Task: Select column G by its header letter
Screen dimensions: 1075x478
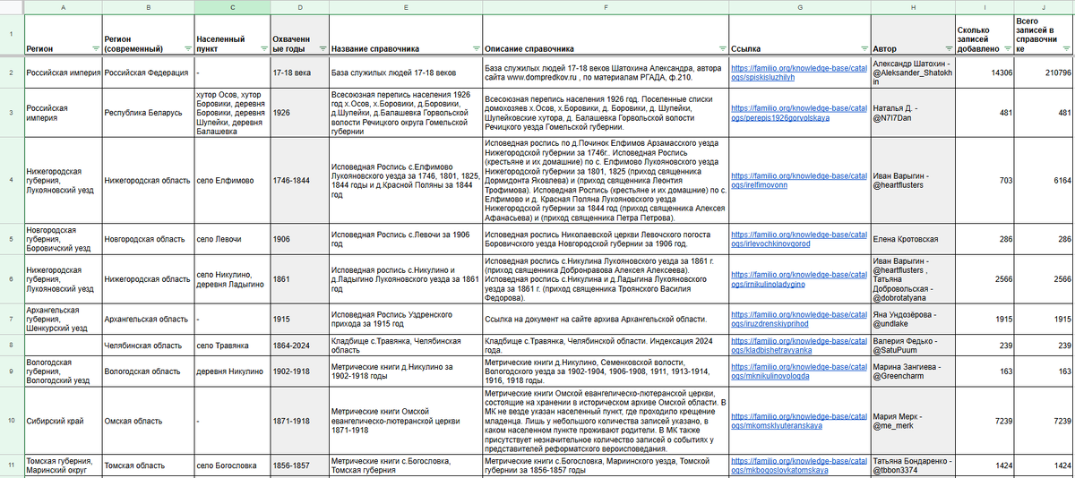Action: (x=799, y=6)
